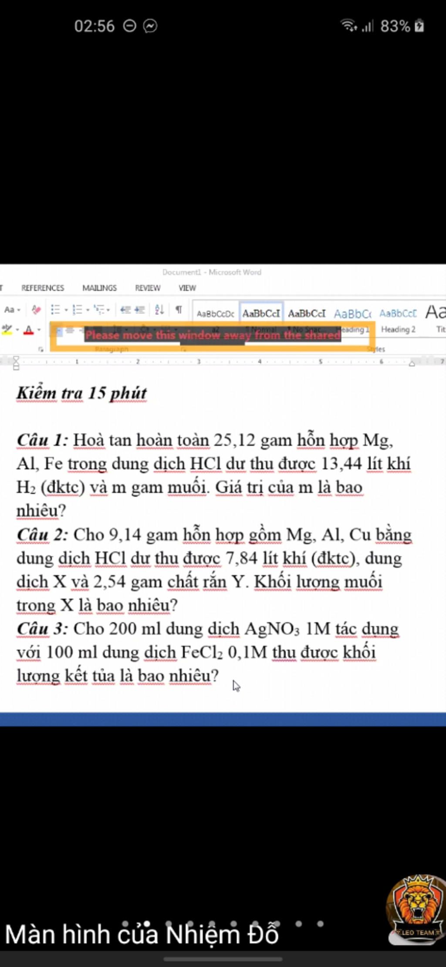Select the No Spacing style thumbnail
This screenshot has width=446, height=967.
tap(307, 318)
